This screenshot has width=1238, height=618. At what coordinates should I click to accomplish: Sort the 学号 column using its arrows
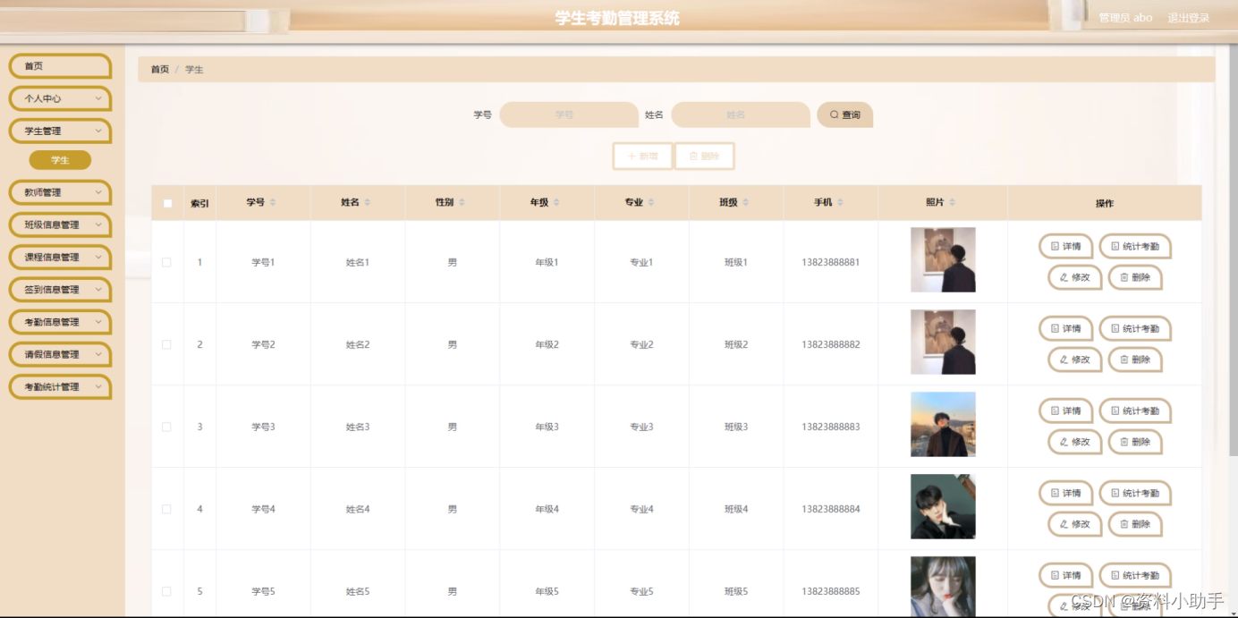[x=273, y=203]
